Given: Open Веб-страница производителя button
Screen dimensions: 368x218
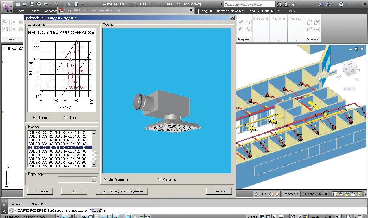Looking at the screenshot, I should pyautogui.click(x=122, y=191).
